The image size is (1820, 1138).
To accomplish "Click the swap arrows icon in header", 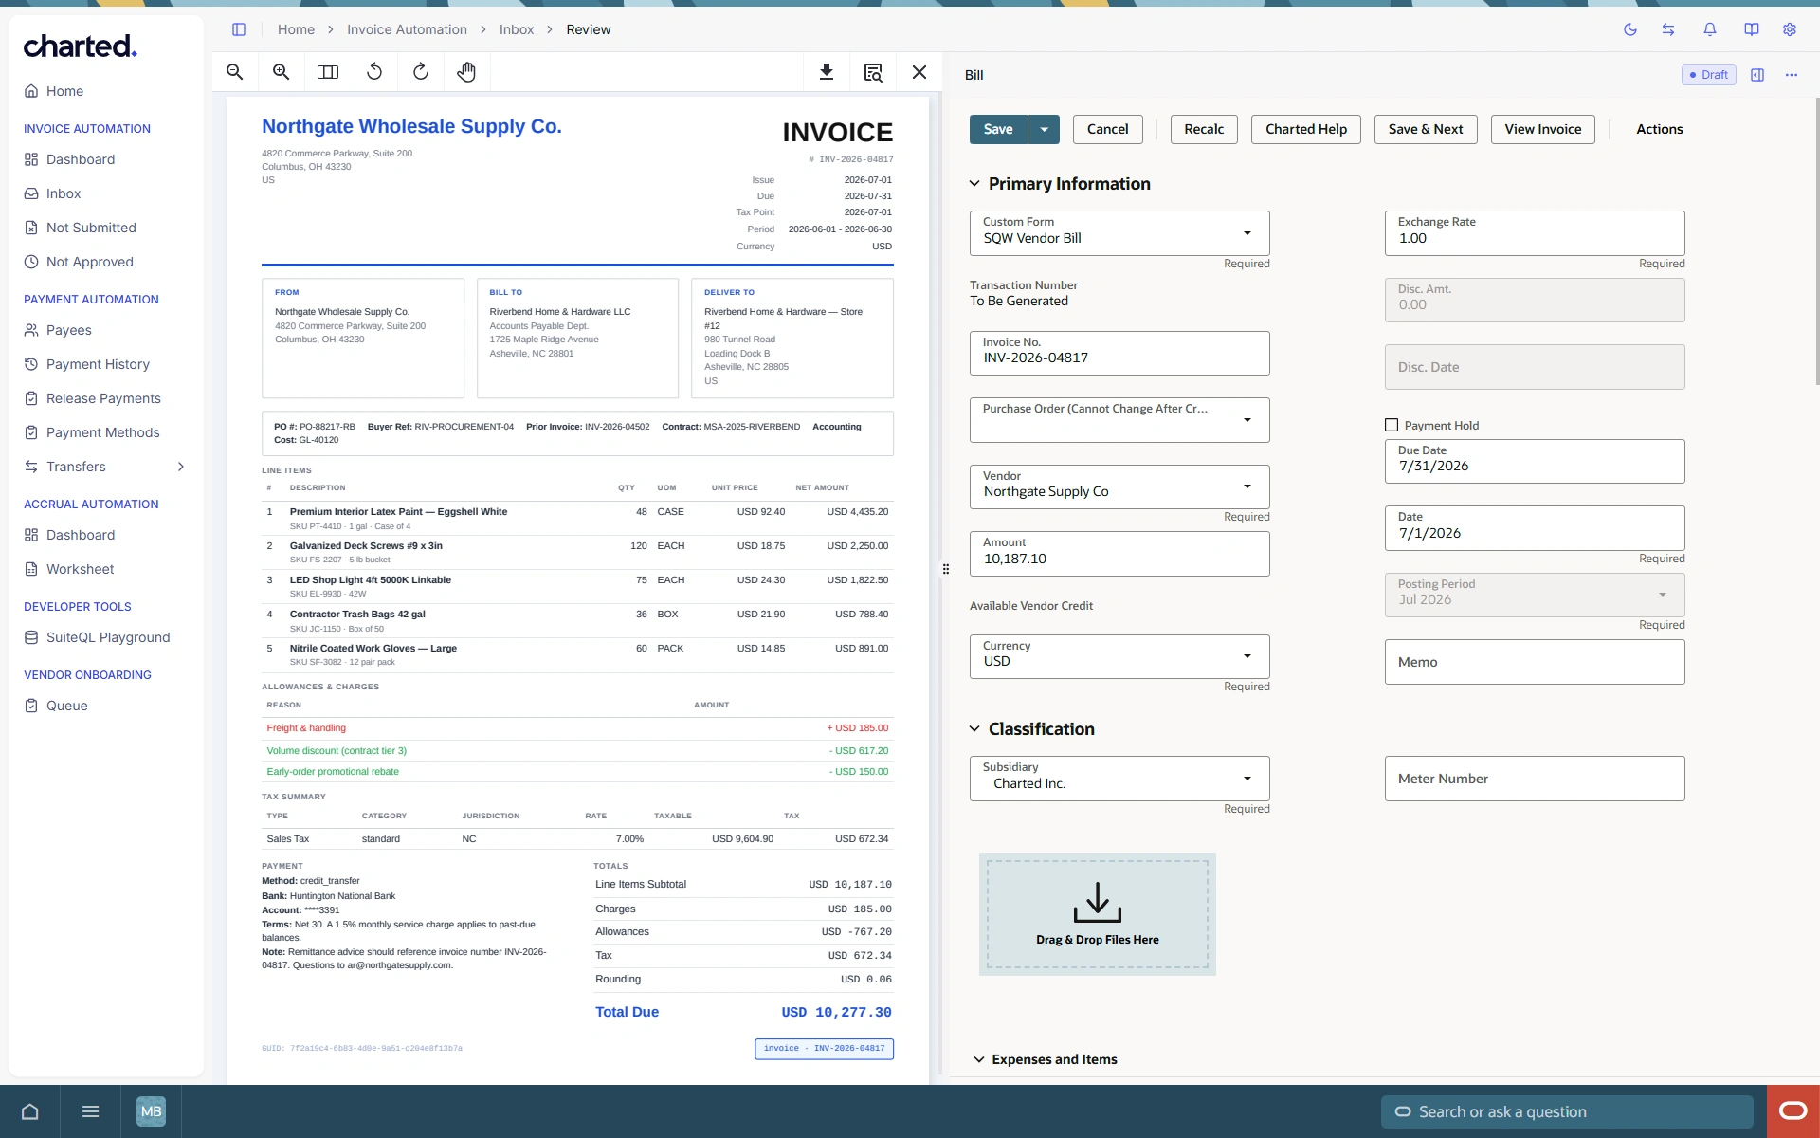I will [1668, 29].
